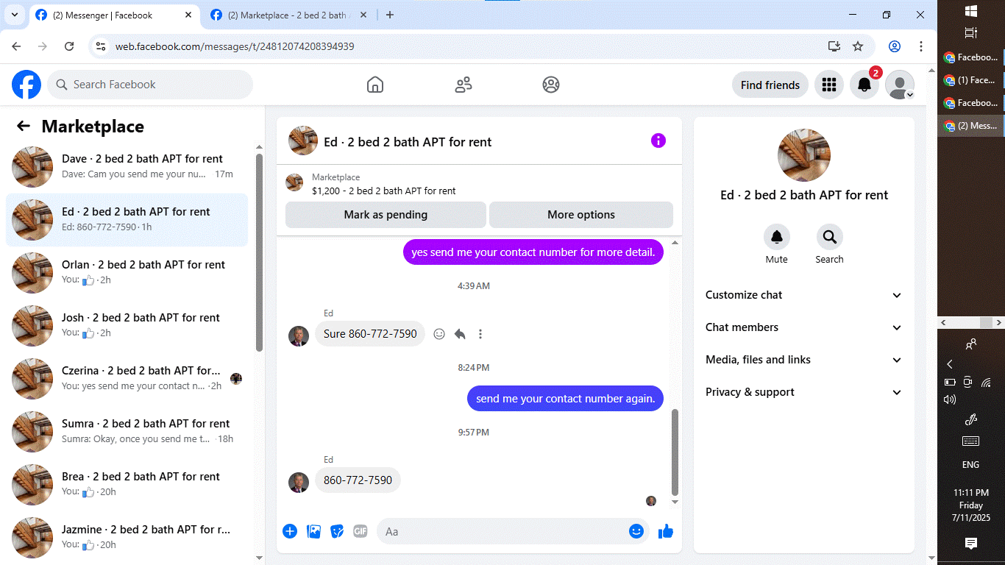Open the Chrome tab search dropdown
1005x565 pixels.
tap(14, 15)
